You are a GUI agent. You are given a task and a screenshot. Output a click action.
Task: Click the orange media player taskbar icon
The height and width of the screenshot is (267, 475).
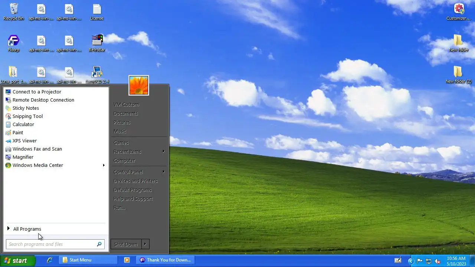point(127,260)
